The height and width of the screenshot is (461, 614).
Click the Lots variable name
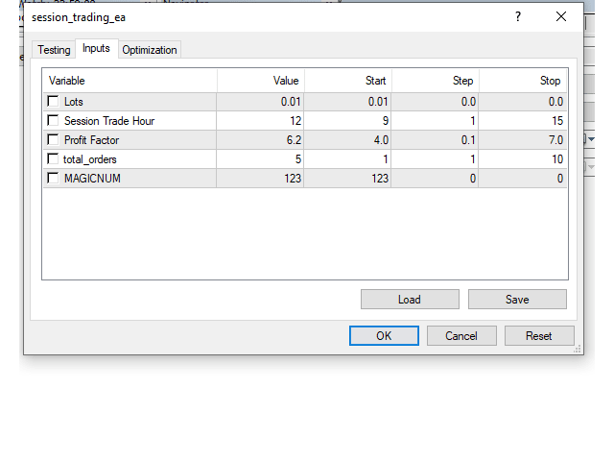point(74,102)
